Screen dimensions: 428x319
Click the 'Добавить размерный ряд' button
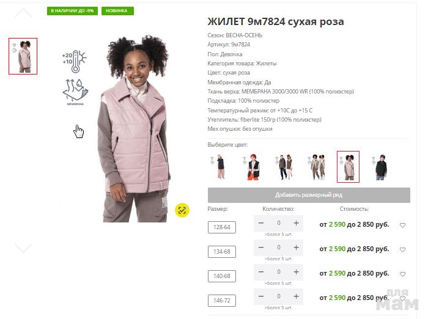[x=309, y=195]
